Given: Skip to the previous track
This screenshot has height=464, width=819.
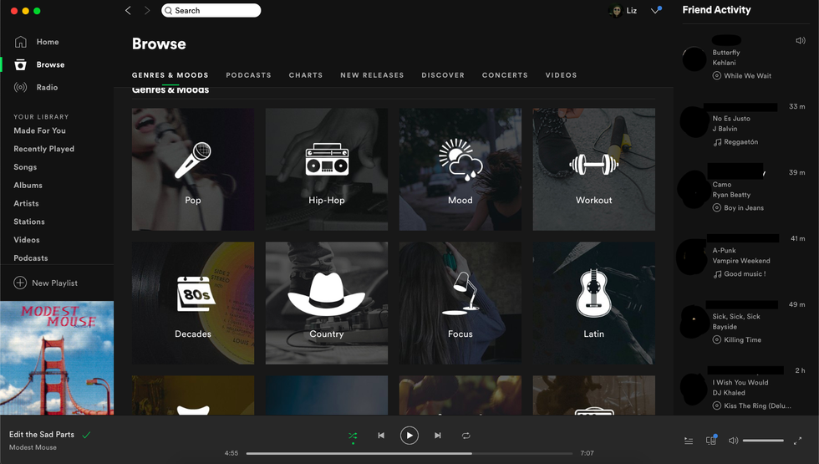Looking at the screenshot, I should pyautogui.click(x=381, y=436).
